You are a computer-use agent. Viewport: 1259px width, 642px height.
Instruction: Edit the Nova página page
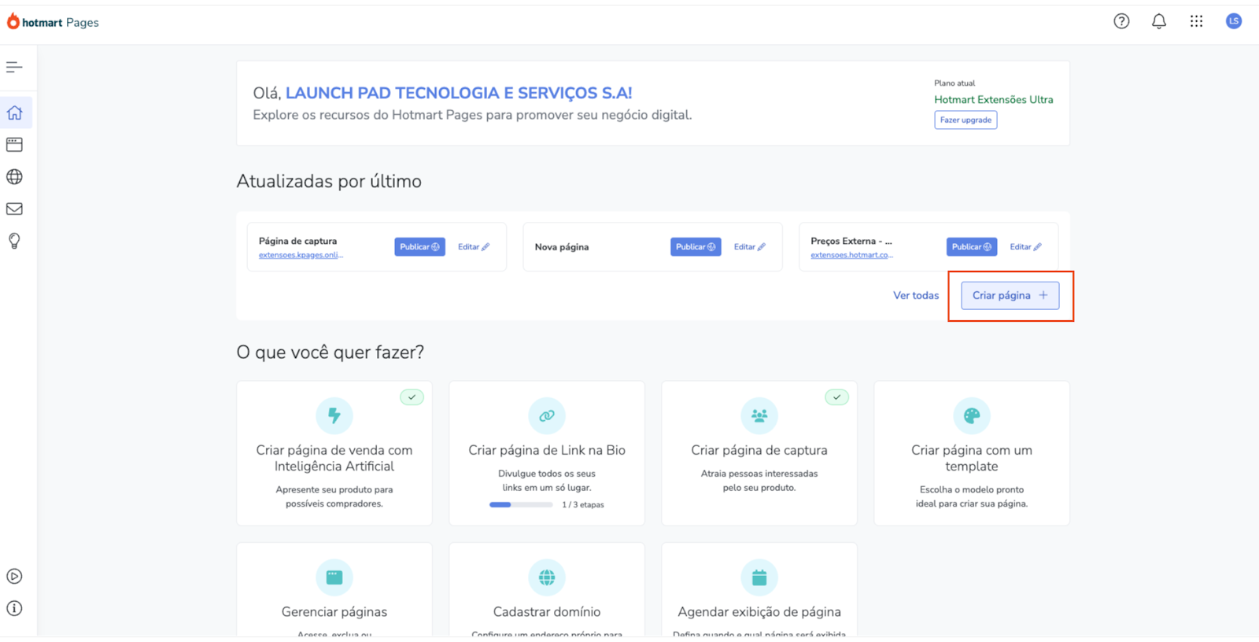[750, 247]
